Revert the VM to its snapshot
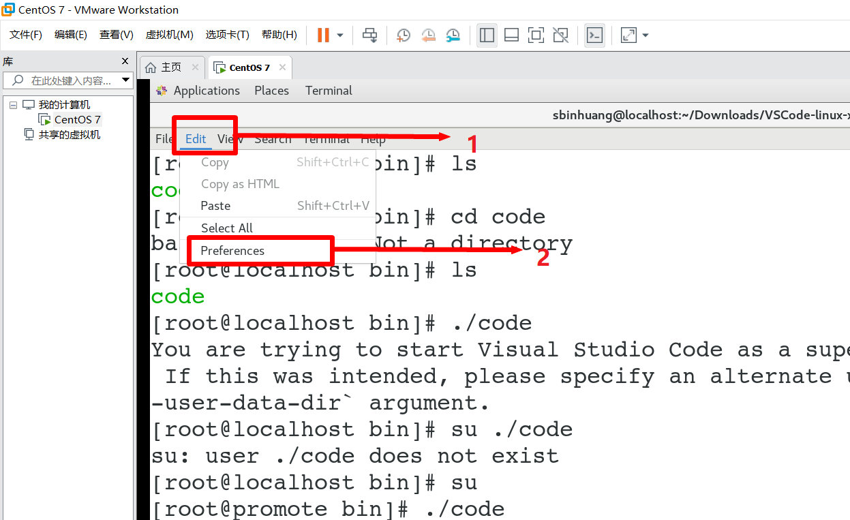Viewport: 850px width, 520px height. tap(428, 35)
